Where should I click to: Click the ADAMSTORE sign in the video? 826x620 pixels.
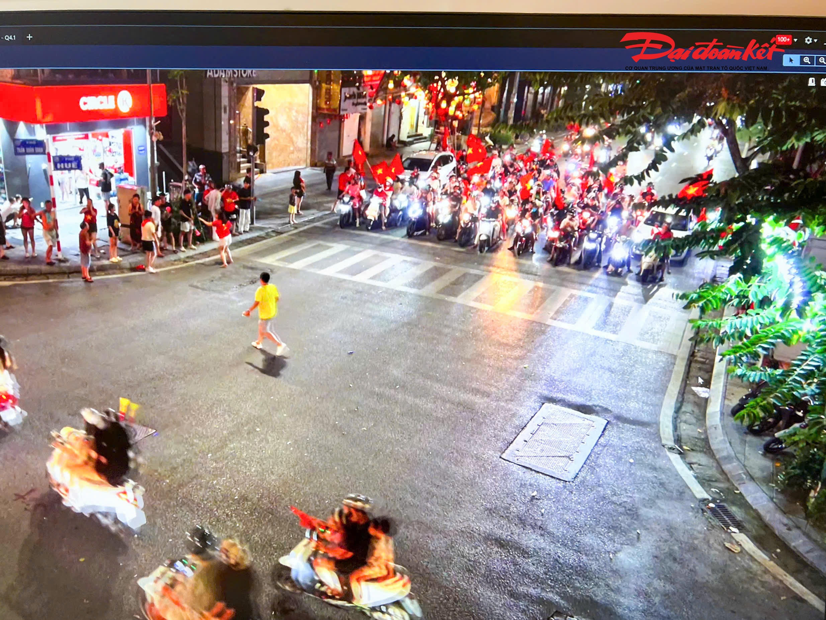pyautogui.click(x=232, y=73)
